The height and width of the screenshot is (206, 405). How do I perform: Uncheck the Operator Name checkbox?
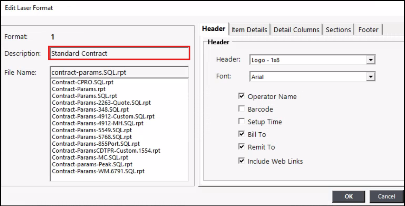coord(242,97)
